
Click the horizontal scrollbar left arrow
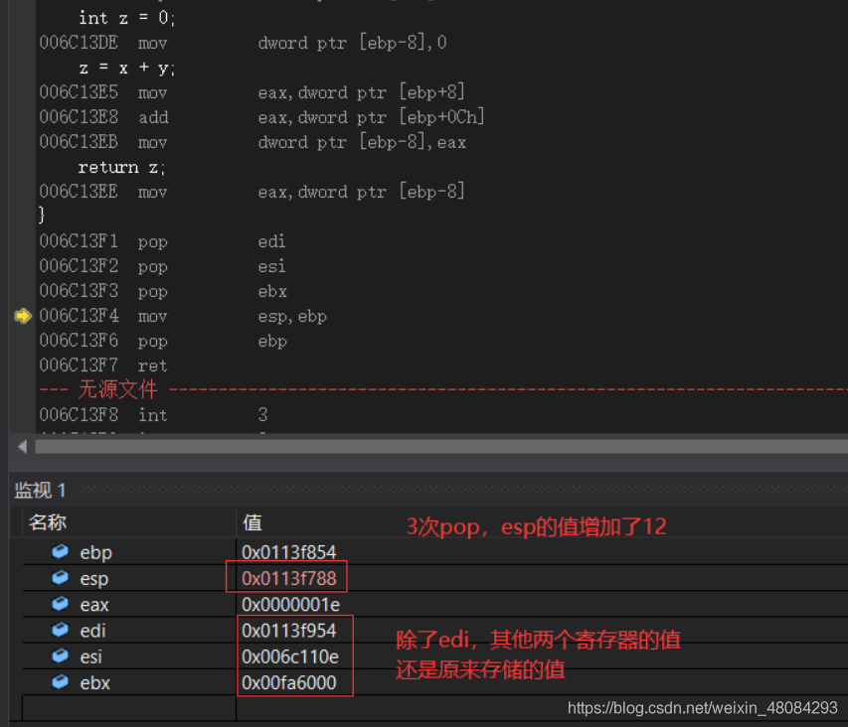(x=22, y=447)
